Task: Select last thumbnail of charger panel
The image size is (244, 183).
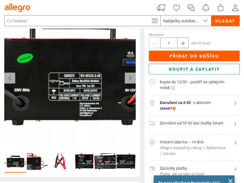Action: tap(126, 162)
